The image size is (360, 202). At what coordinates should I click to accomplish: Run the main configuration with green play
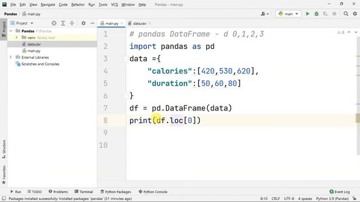coord(308,14)
